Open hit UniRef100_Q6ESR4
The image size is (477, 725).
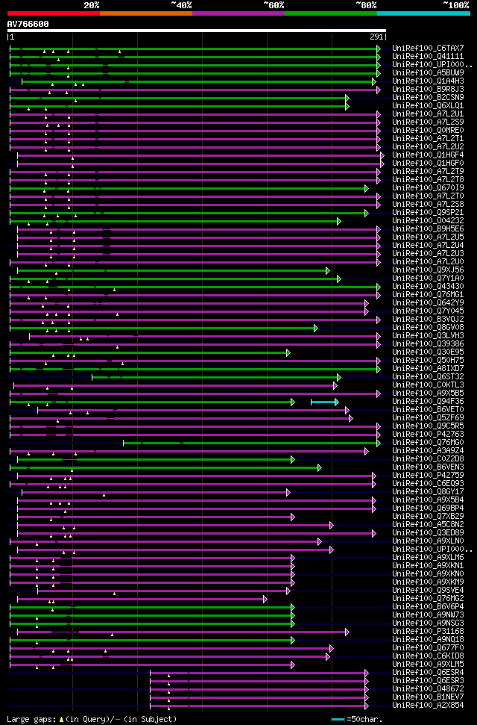428,673
